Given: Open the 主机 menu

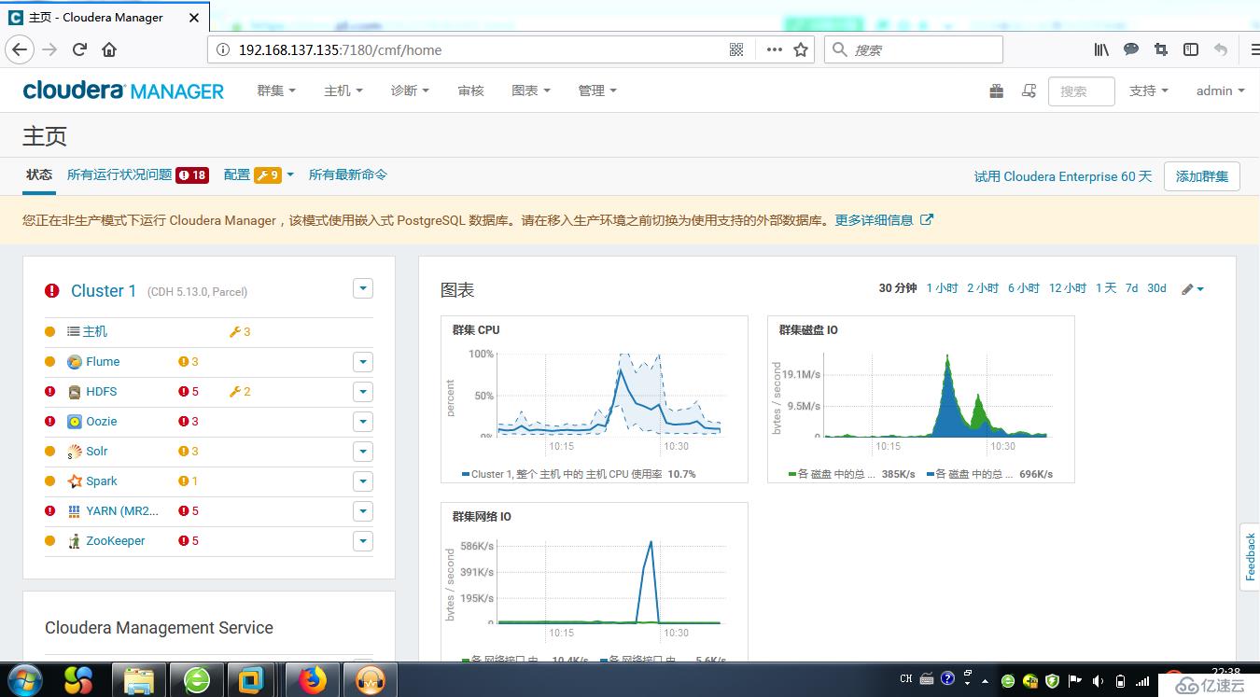Looking at the screenshot, I should (343, 91).
